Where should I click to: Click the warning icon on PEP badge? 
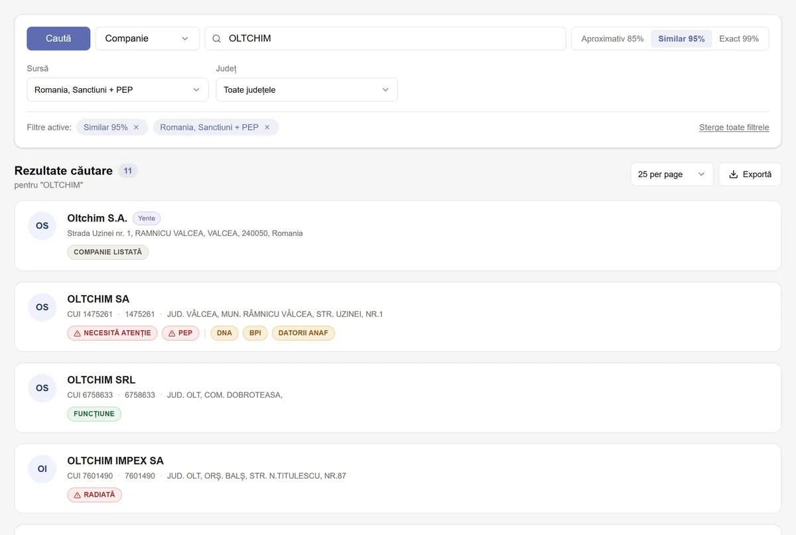pos(172,333)
